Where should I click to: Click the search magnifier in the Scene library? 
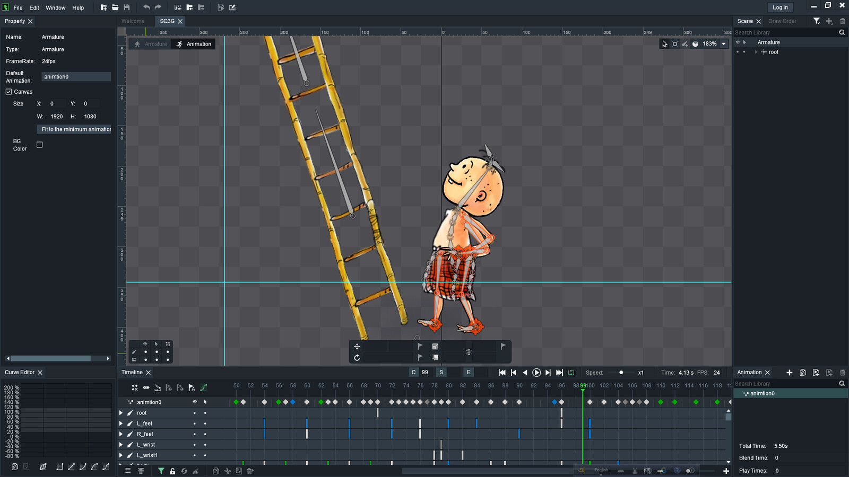[842, 32]
